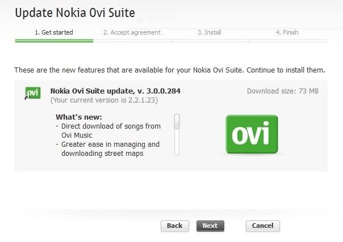Click the green progress bar segment

(x=54, y=41)
